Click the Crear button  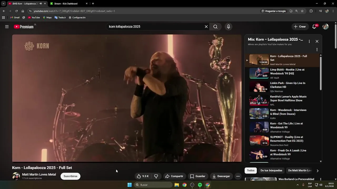pos(300,27)
